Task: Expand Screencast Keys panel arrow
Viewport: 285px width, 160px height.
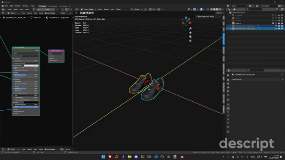Action: (197, 16)
